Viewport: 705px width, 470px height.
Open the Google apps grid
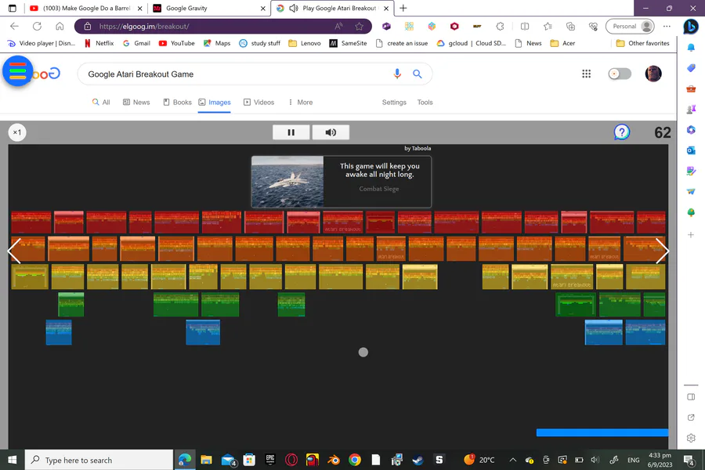click(586, 74)
